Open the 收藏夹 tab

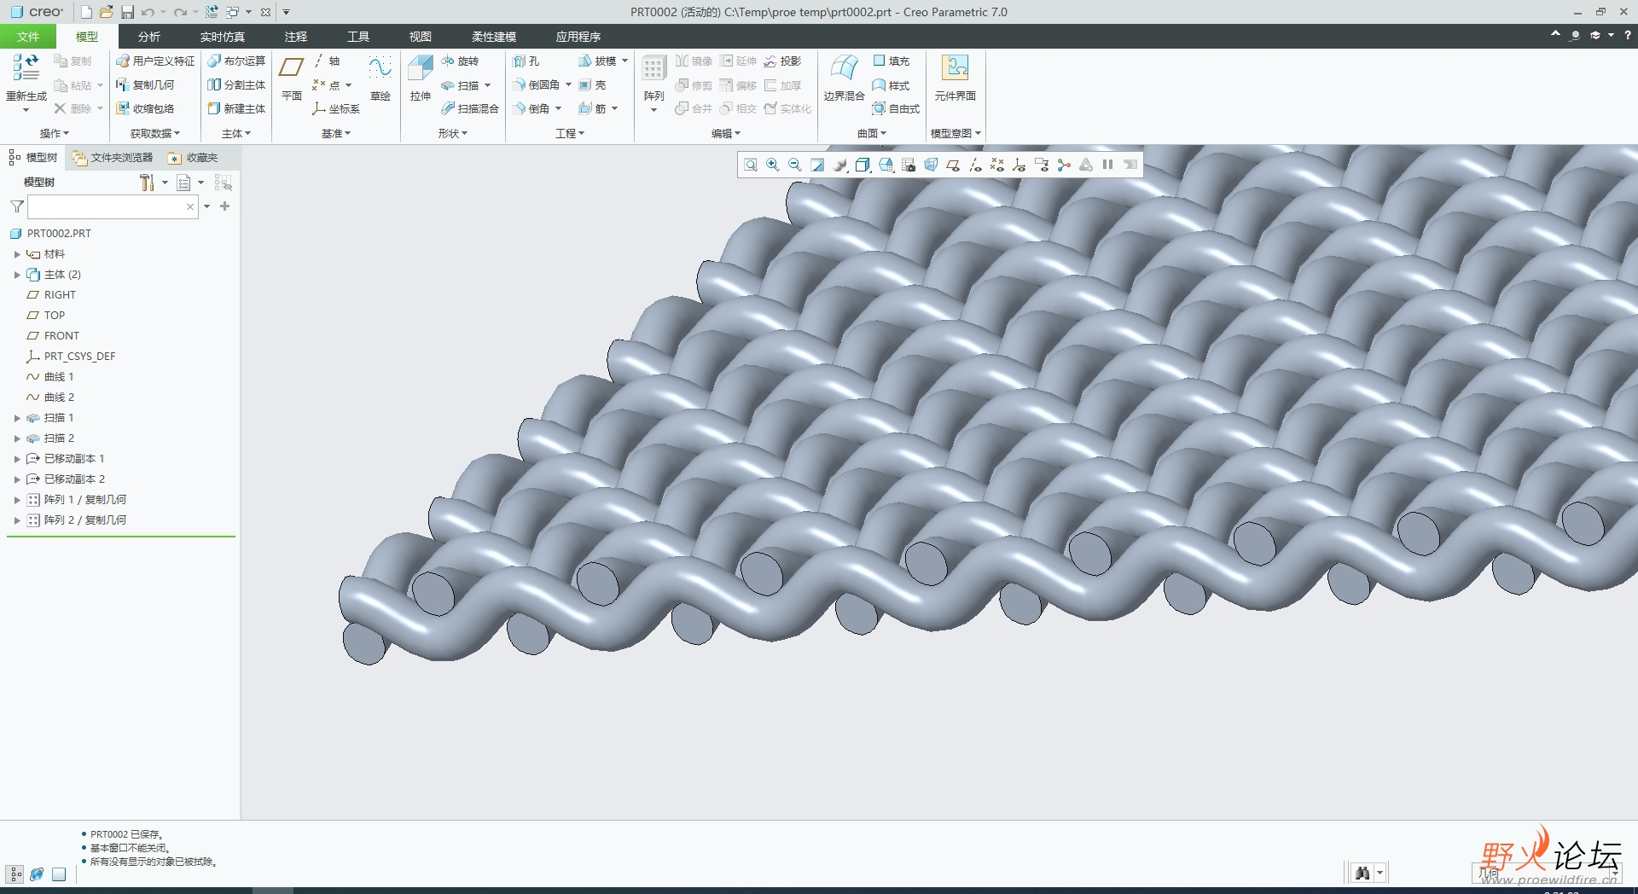[194, 158]
